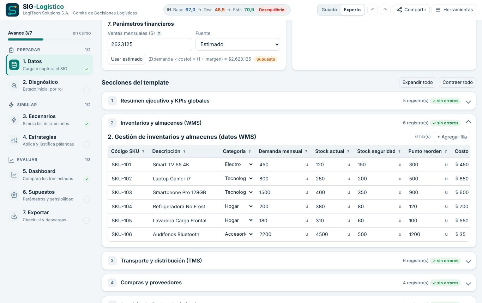482x303 pixels.
Task: Click Agregar fila button
Action: (452, 137)
